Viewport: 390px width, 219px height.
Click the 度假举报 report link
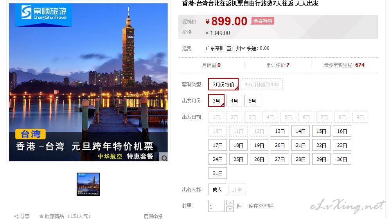[x=153, y=216]
